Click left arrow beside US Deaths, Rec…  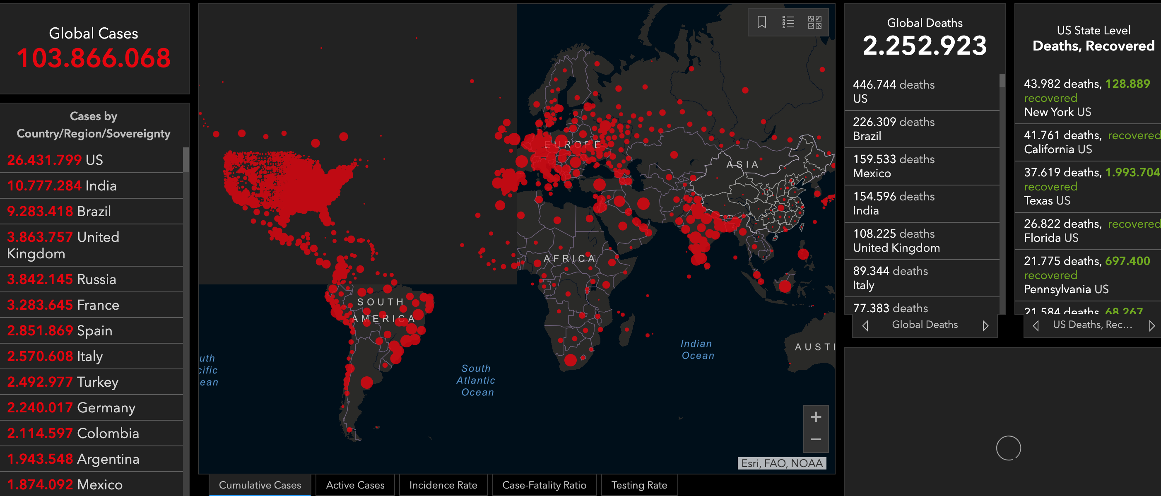point(1036,325)
